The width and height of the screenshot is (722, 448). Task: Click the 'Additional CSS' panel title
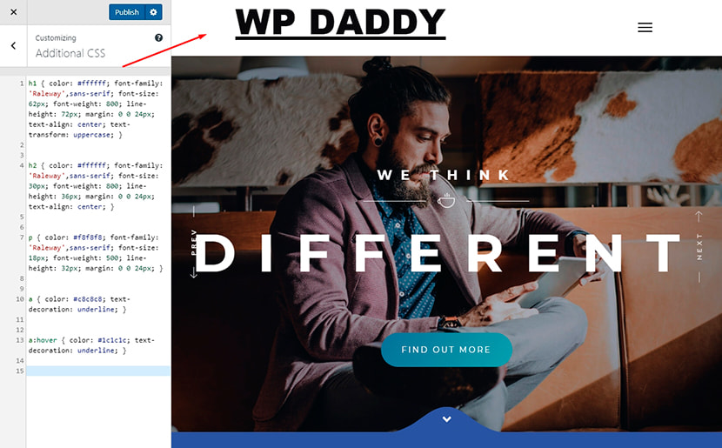click(70, 53)
